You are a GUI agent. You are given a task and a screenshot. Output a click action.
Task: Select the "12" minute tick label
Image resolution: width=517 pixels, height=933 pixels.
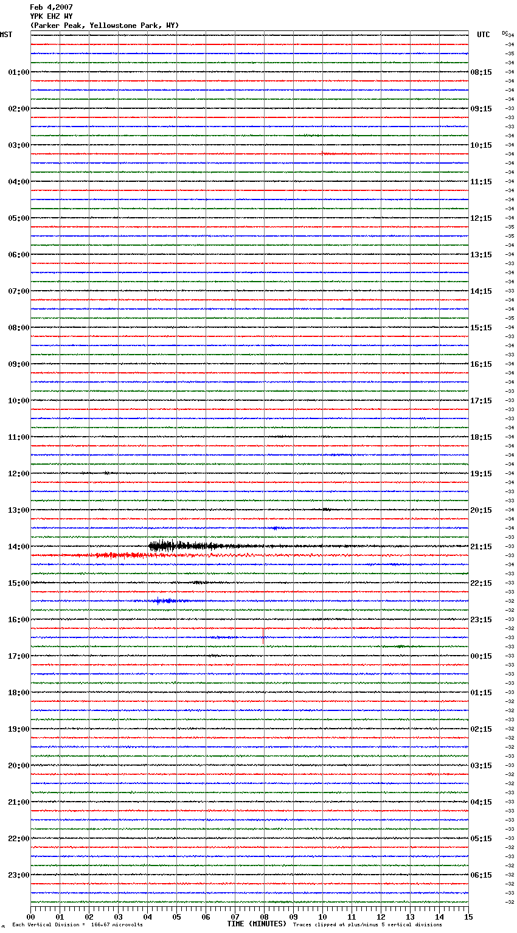381,917
